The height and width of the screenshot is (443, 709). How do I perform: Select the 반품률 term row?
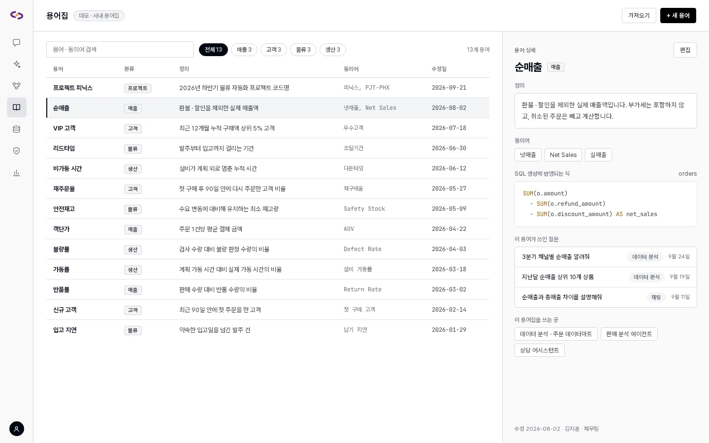tap(268, 289)
